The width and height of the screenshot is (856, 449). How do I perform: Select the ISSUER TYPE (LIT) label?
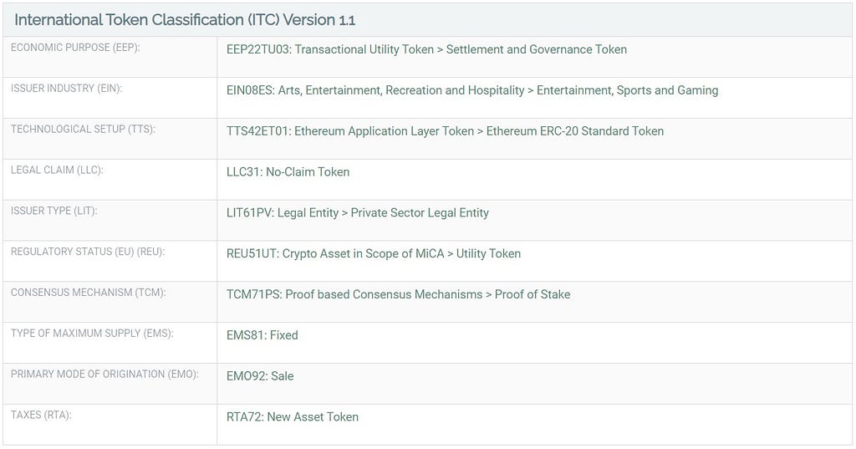click(53, 211)
